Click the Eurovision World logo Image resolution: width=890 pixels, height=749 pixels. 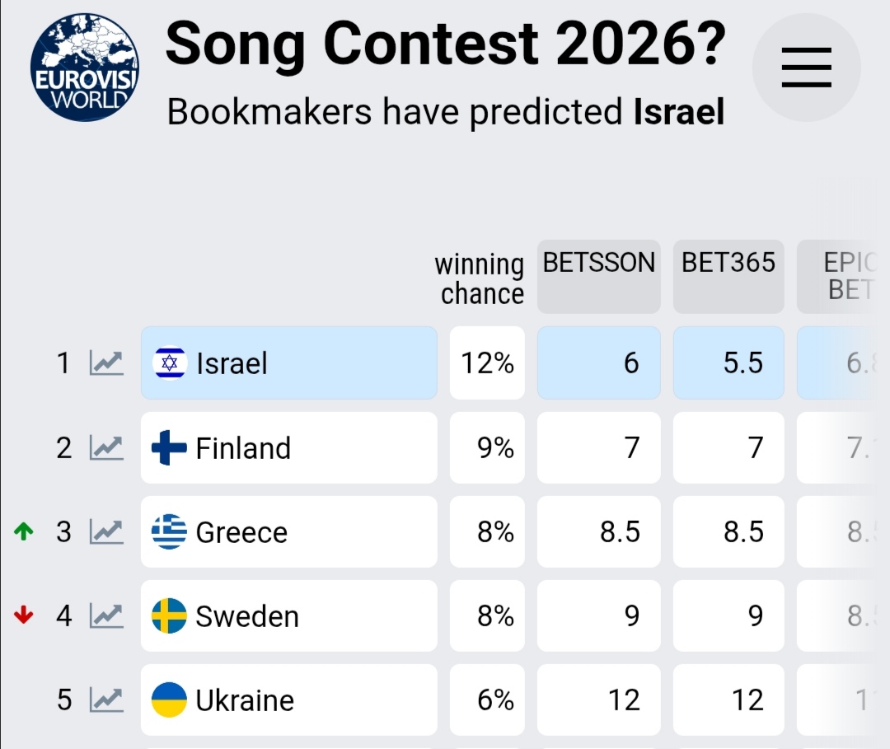click(x=84, y=68)
